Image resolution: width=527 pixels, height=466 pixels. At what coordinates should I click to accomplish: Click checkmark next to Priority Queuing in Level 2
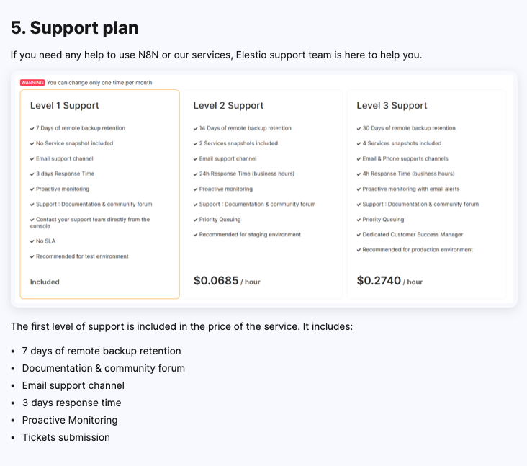point(195,220)
